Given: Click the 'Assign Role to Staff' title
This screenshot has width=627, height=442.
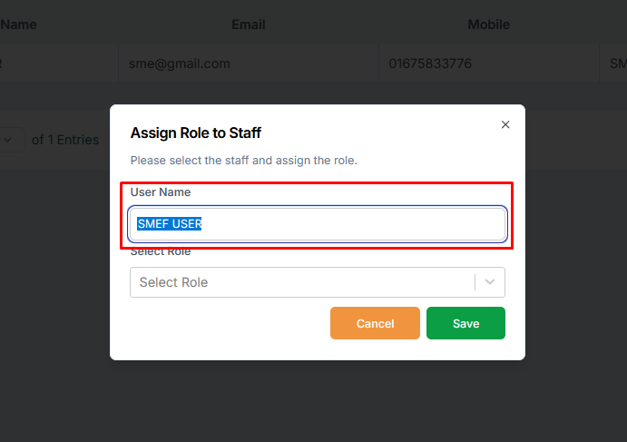Looking at the screenshot, I should tap(195, 133).
